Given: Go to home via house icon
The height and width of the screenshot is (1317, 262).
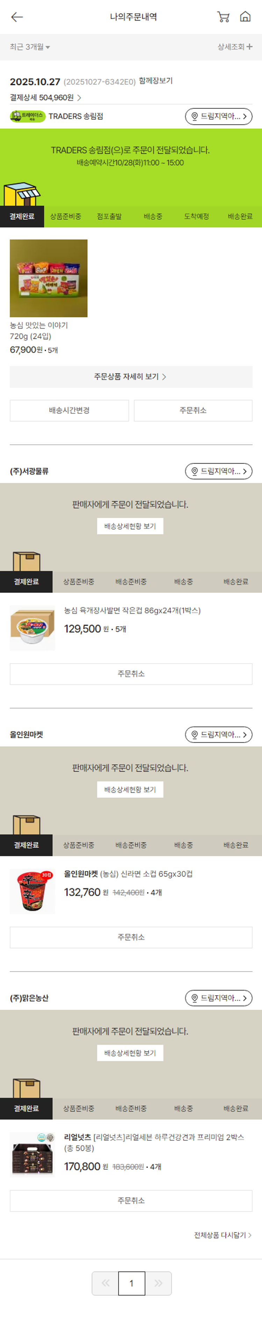Looking at the screenshot, I should coord(245,17).
